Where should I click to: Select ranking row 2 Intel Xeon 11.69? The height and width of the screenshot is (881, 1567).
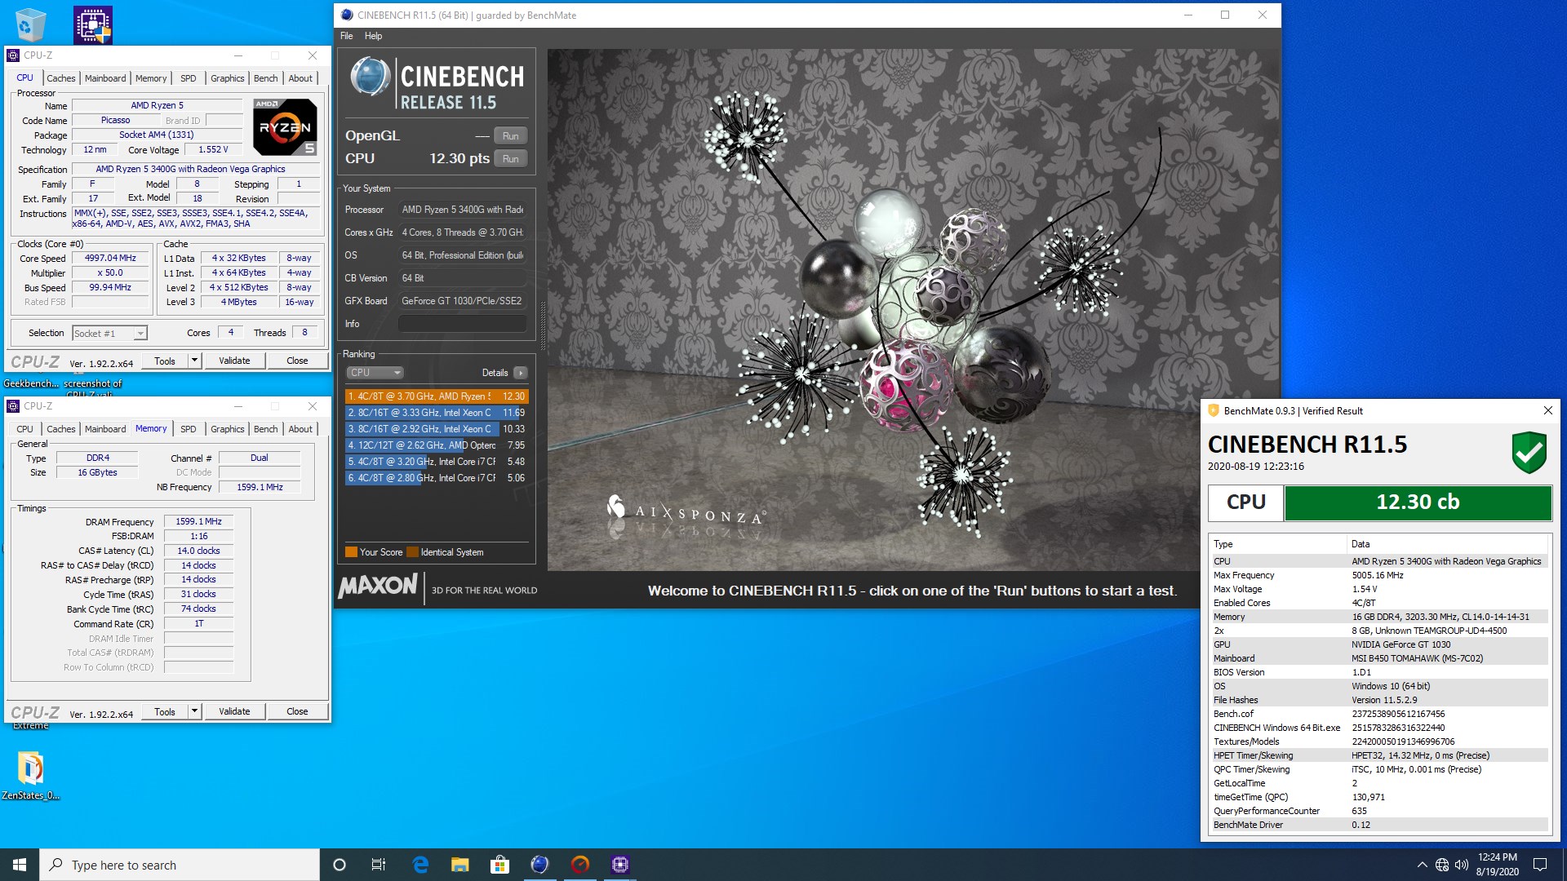click(437, 413)
